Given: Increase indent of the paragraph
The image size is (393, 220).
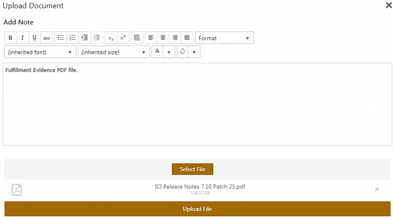Looking at the screenshot, I should [x=85, y=38].
